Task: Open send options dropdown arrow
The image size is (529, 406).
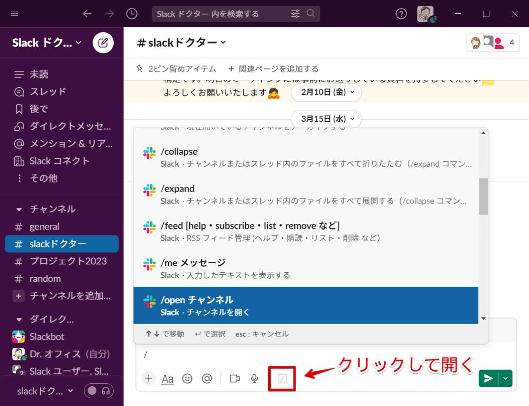Action: click(x=505, y=378)
